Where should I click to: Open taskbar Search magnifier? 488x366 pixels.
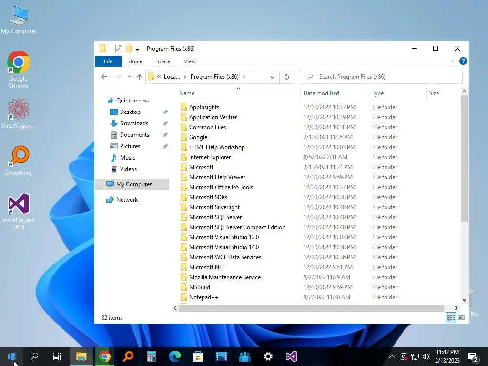click(x=34, y=356)
